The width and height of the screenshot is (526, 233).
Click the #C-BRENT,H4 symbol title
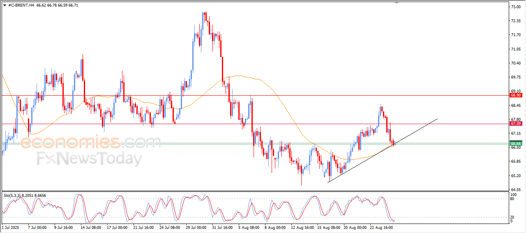(21, 5)
